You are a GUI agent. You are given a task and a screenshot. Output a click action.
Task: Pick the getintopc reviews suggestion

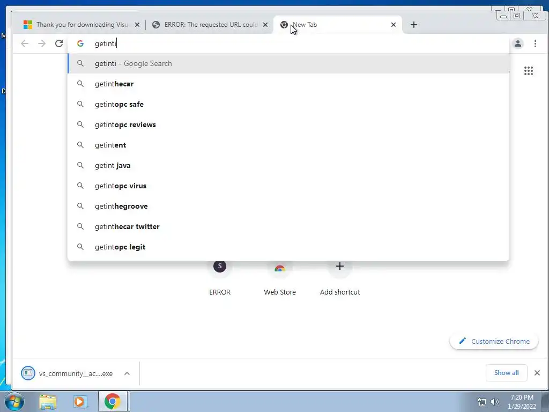click(288, 124)
